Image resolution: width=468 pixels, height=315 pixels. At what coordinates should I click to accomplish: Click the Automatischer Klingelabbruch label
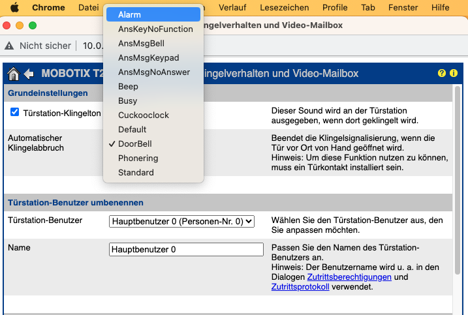[36, 143]
